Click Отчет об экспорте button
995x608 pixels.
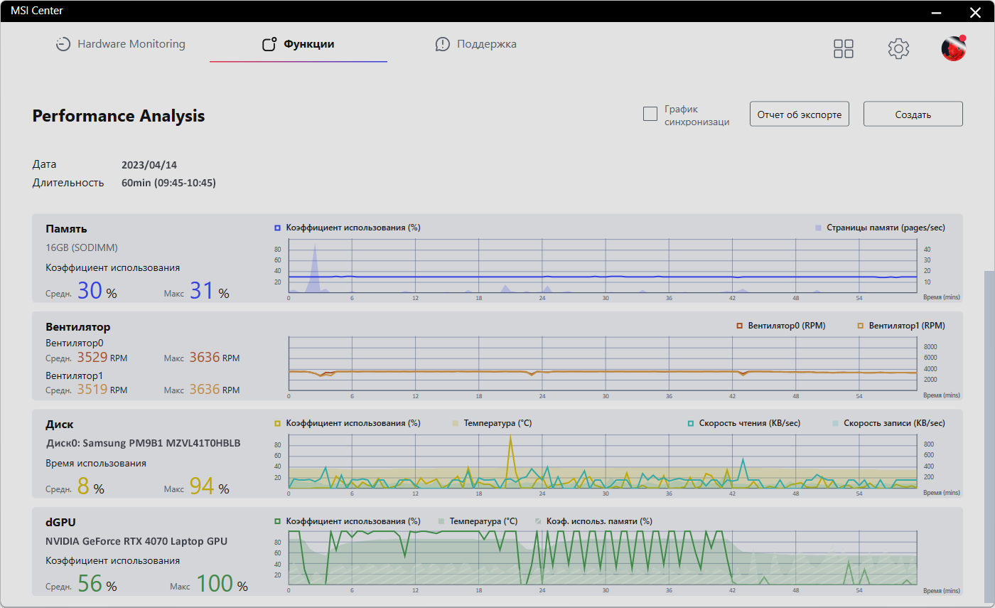pyautogui.click(x=799, y=114)
